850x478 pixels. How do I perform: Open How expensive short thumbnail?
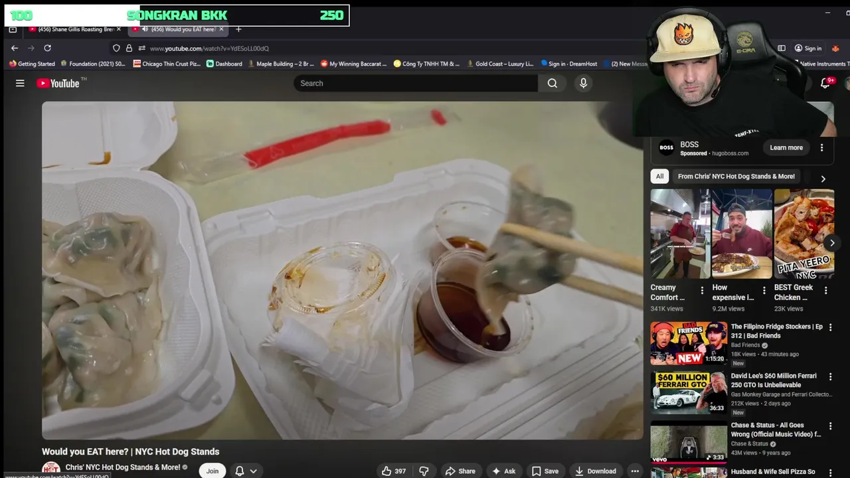click(742, 234)
